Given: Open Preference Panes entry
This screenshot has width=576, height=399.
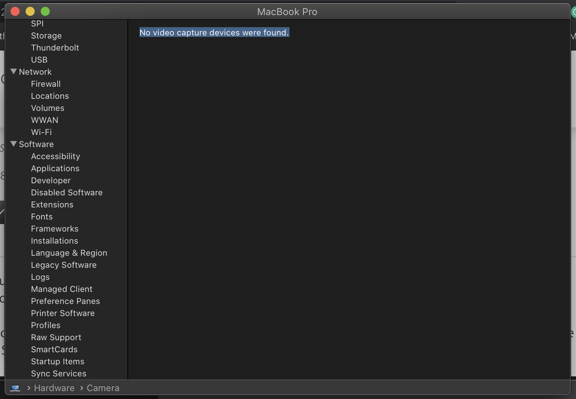Looking at the screenshot, I should [x=65, y=301].
